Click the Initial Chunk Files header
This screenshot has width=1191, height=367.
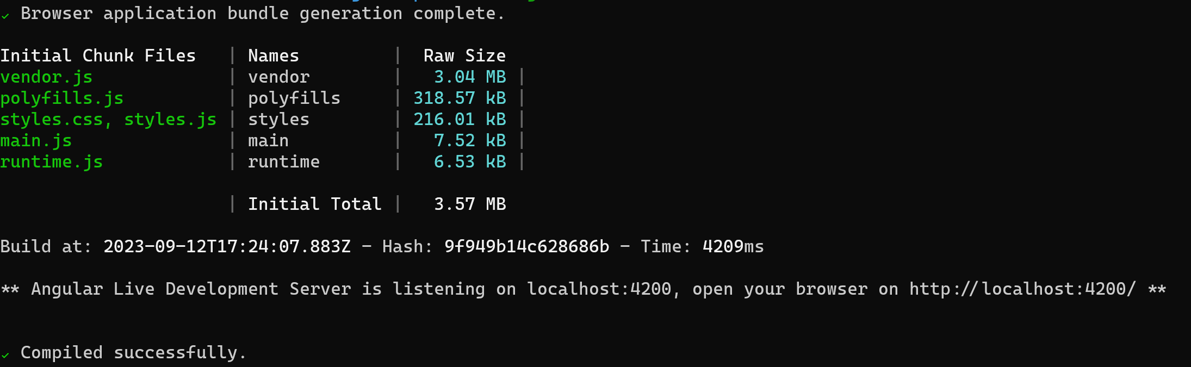tap(98, 55)
